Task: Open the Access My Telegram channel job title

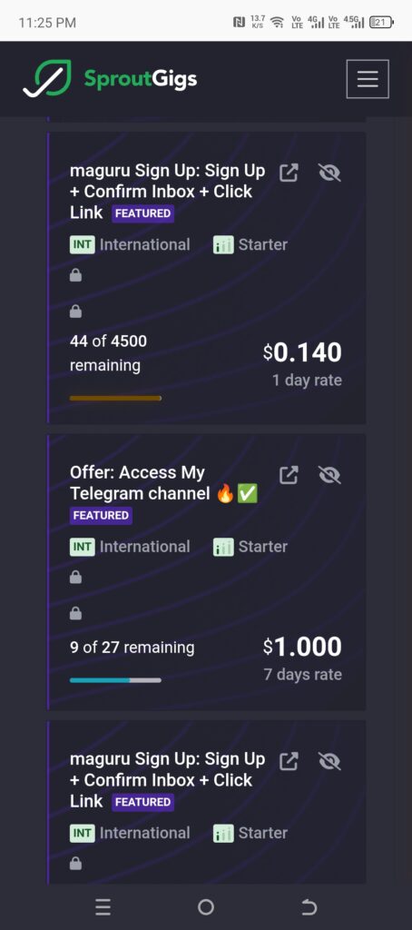Action: [x=163, y=483]
